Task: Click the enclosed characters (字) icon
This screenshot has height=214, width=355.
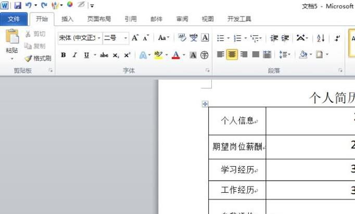Action: pos(205,55)
